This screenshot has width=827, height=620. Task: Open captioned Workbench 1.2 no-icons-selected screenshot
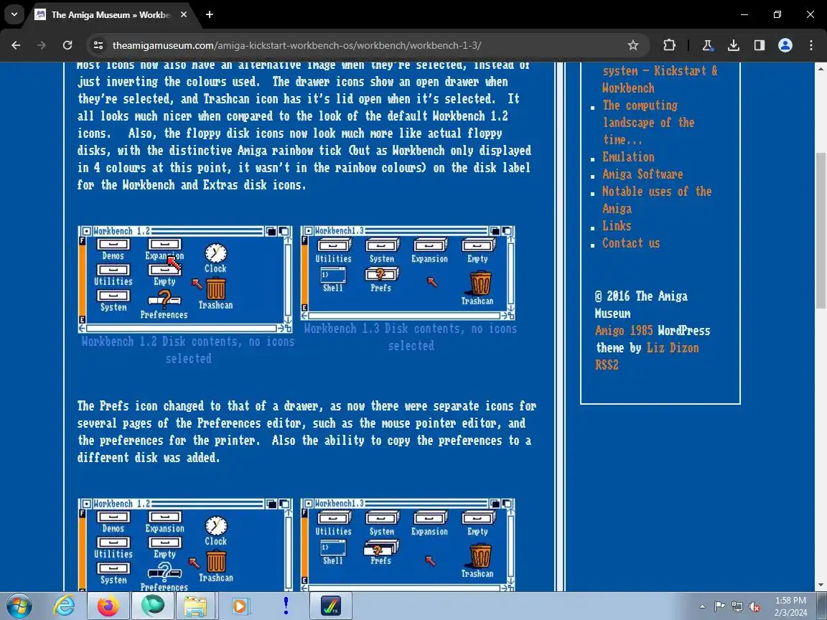[x=185, y=279]
